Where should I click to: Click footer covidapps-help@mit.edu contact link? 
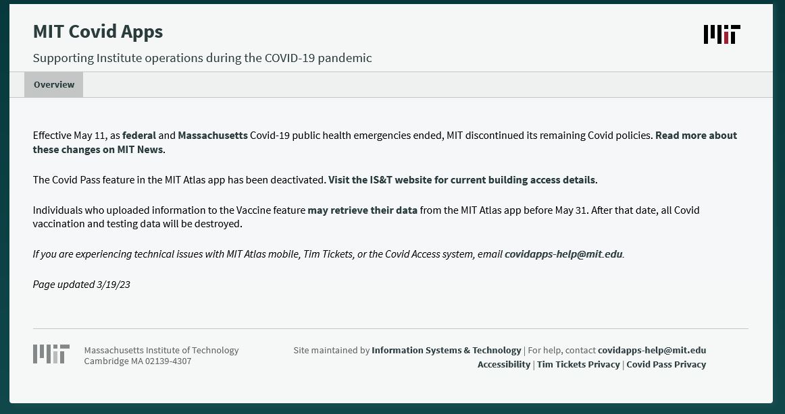point(652,350)
